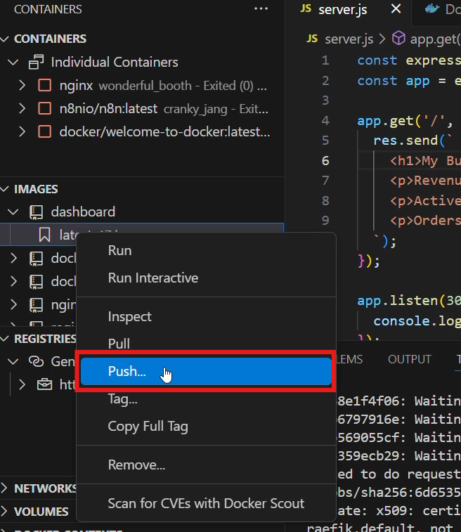Close the server.js editor tab

[396, 9]
